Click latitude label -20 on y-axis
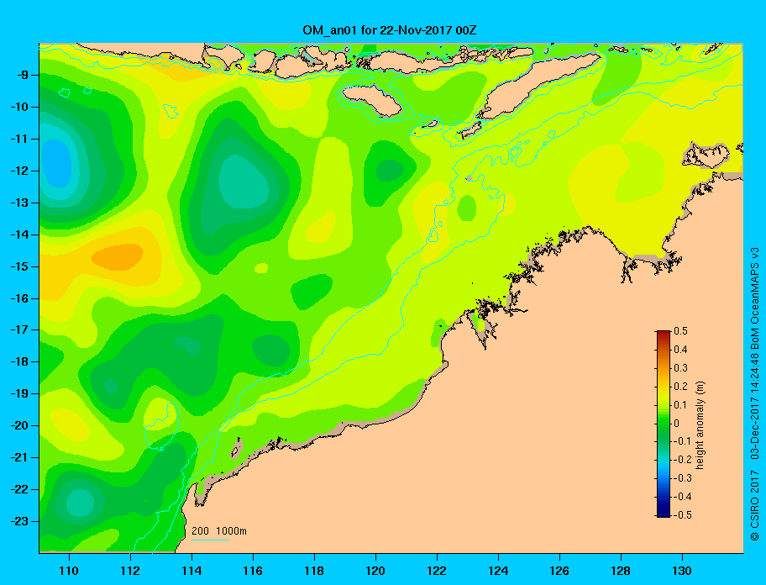 point(18,425)
